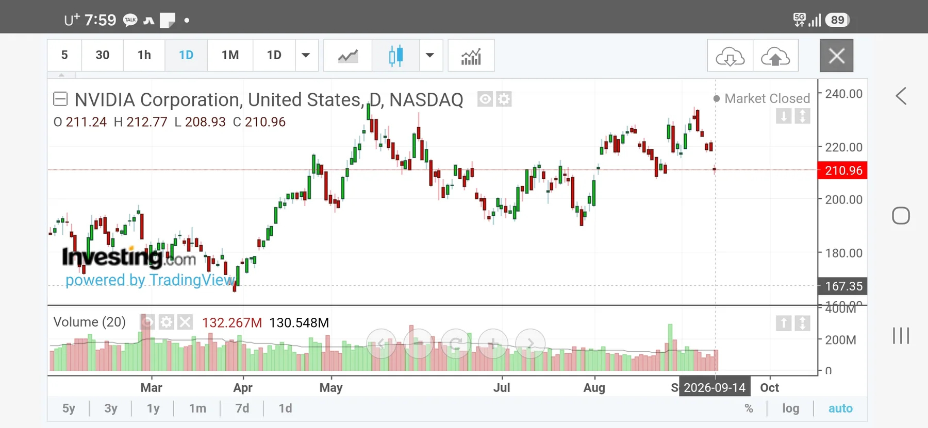Toggle NVIDIA series visibility eye
Viewport: 928px width, 428px height.
pos(485,99)
